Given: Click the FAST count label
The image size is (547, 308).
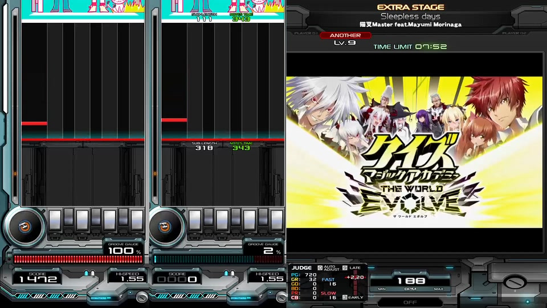Looking at the screenshot, I should [x=328, y=279].
